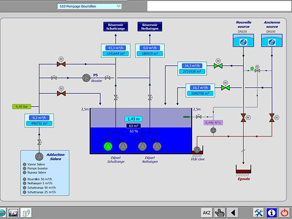The height and width of the screenshot is (219, 292).
Task: Click the tank level 1,43 m display
Action: coord(133,119)
